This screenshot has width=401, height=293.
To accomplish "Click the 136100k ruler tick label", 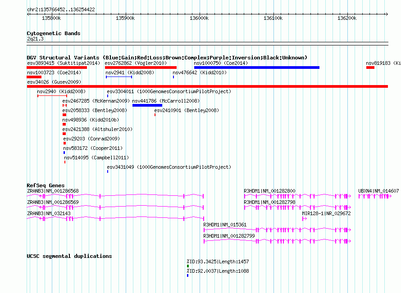I will tap(273, 18).
